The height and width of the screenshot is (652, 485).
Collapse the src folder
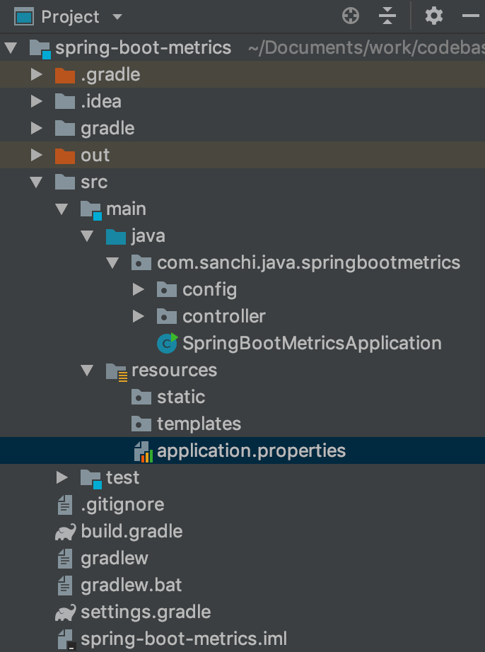click(37, 182)
